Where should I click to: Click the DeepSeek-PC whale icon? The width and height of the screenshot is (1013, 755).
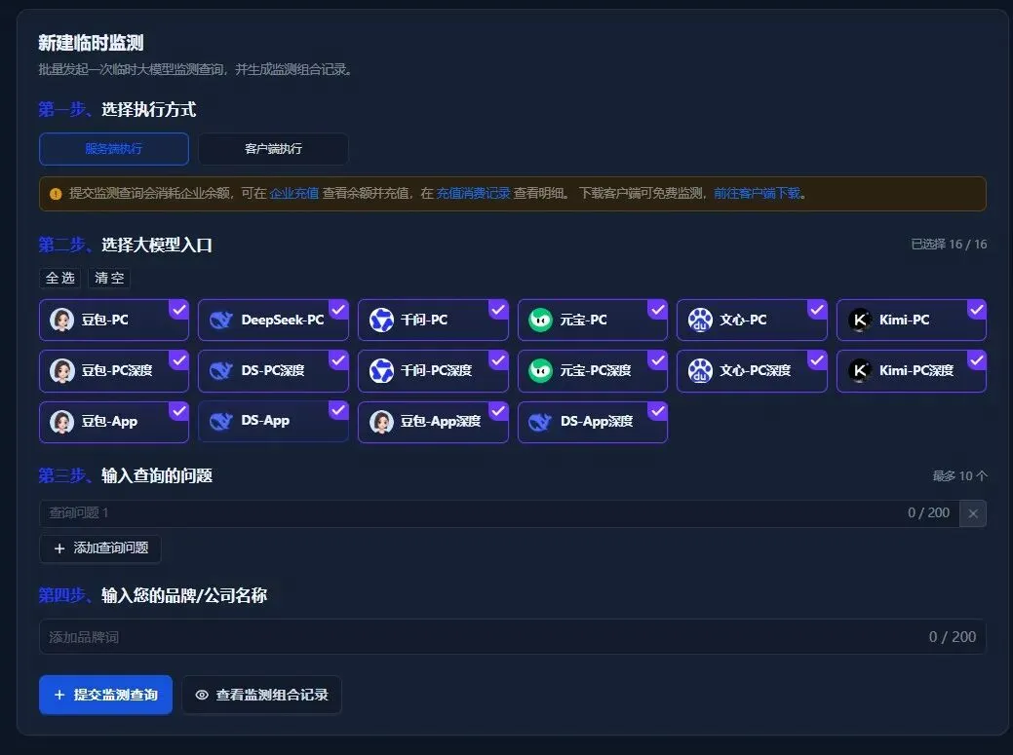pos(221,320)
